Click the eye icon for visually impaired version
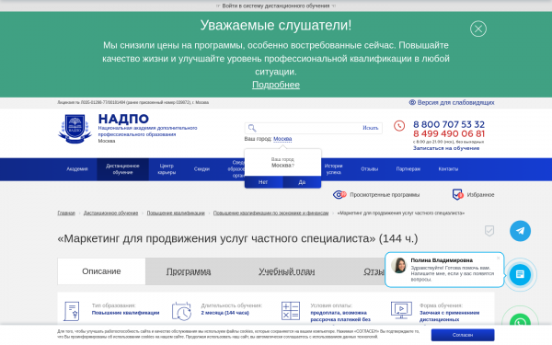 [412, 102]
